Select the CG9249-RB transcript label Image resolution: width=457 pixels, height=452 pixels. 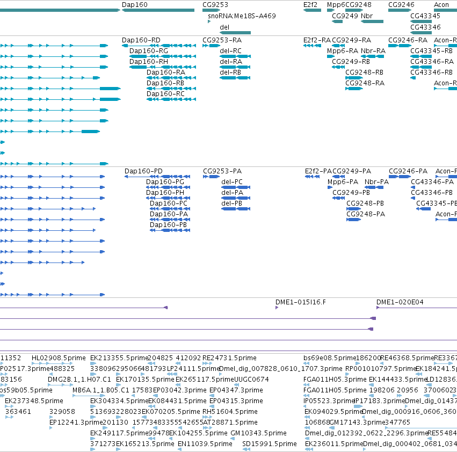351,62
